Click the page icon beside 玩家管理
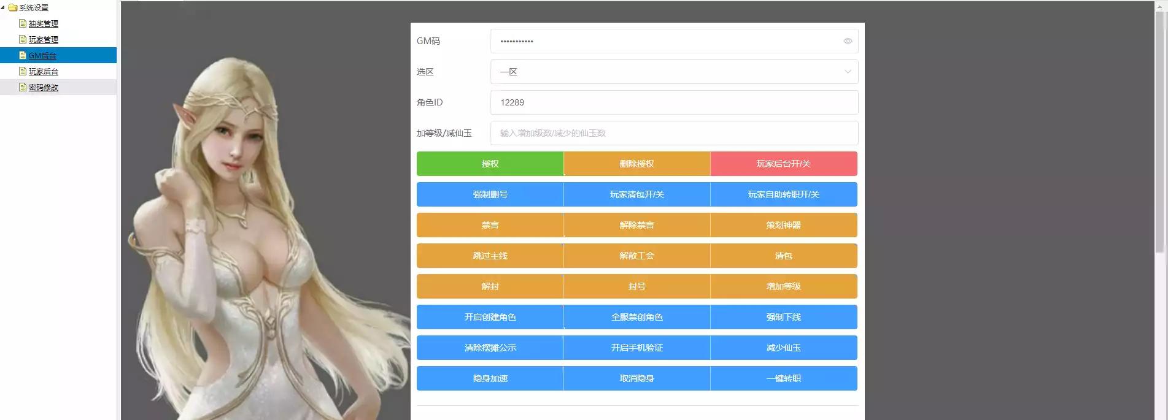Screen dimensions: 1168x420 pyautogui.click(x=23, y=39)
